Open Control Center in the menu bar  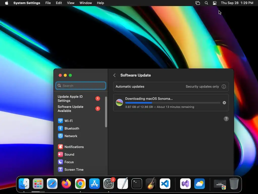[215, 3]
